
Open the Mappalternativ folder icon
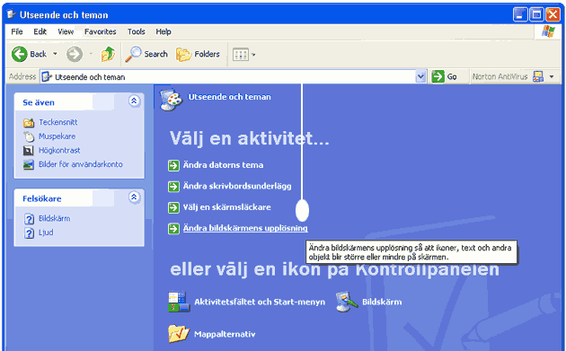(179, 334)
